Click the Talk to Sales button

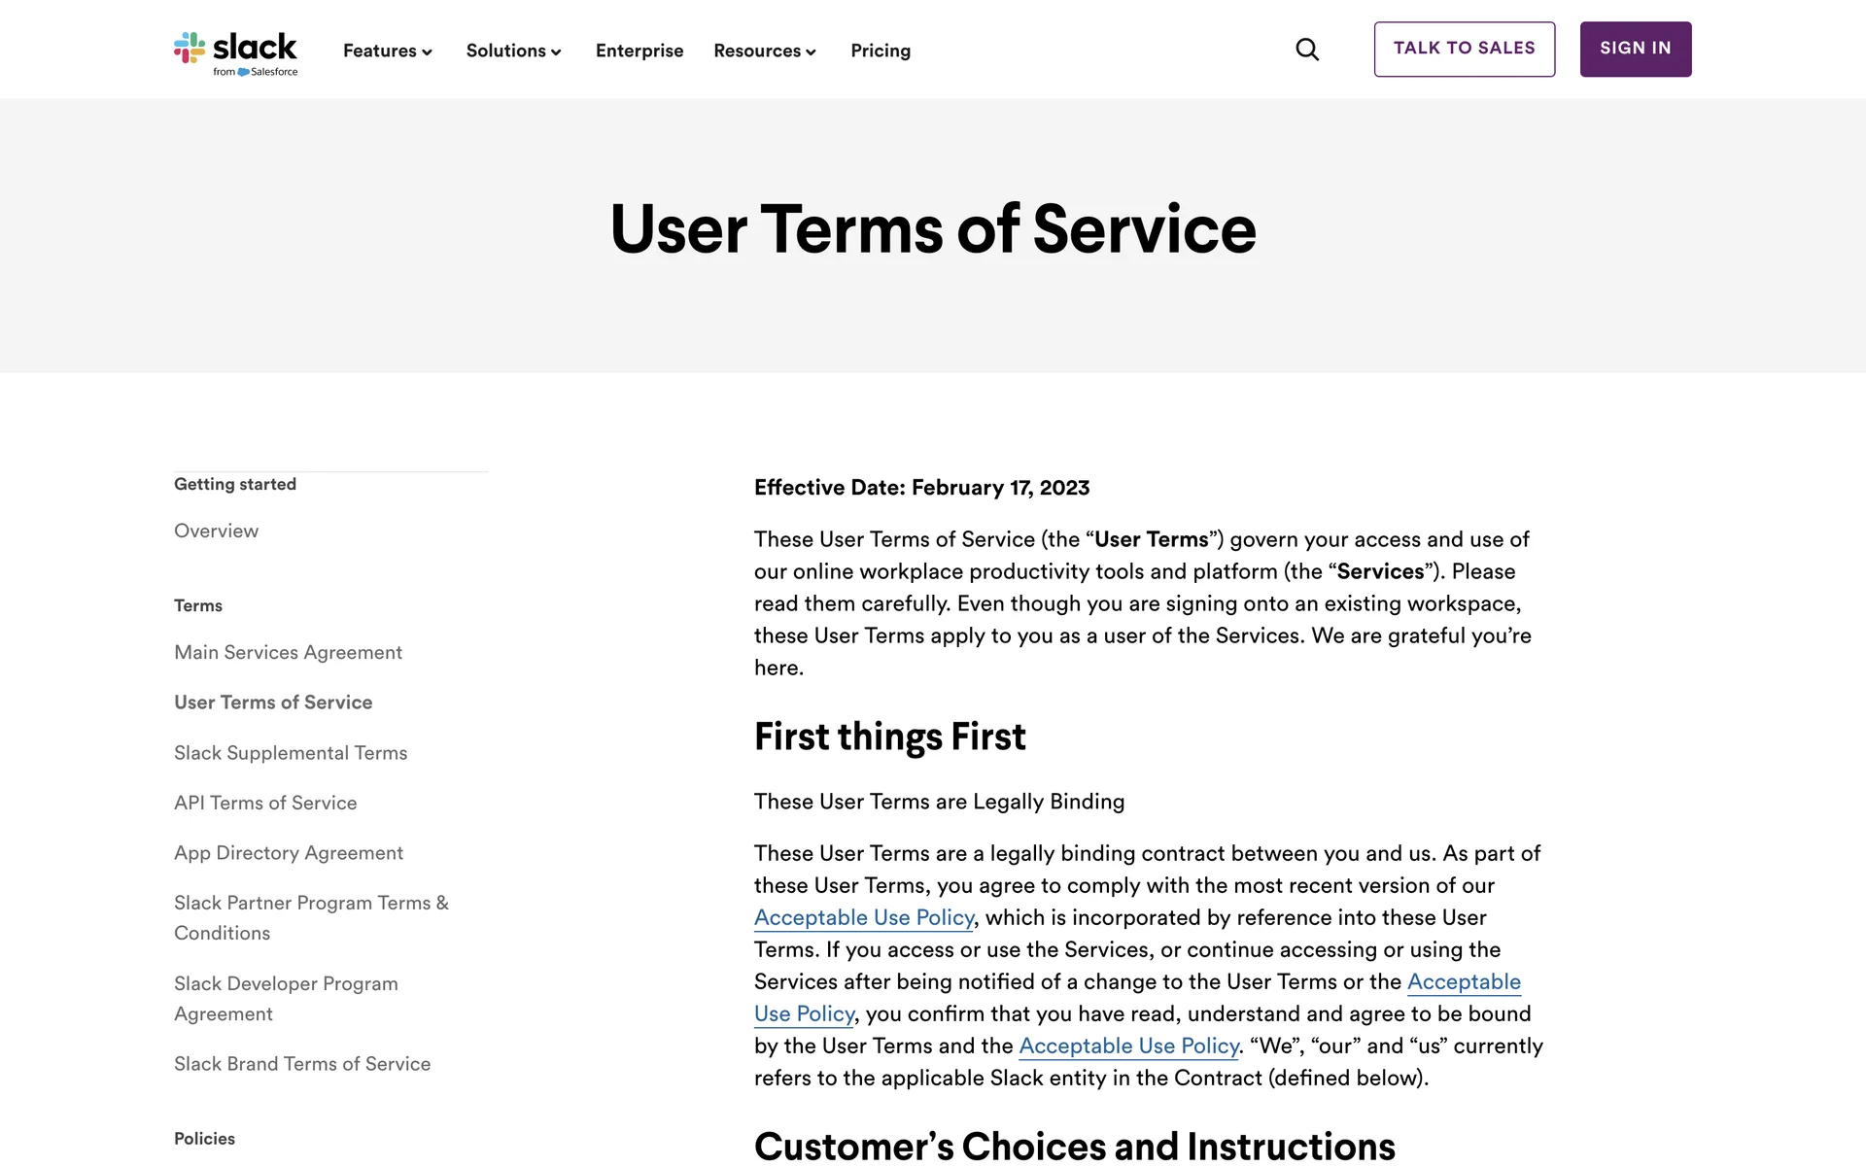1464,49
